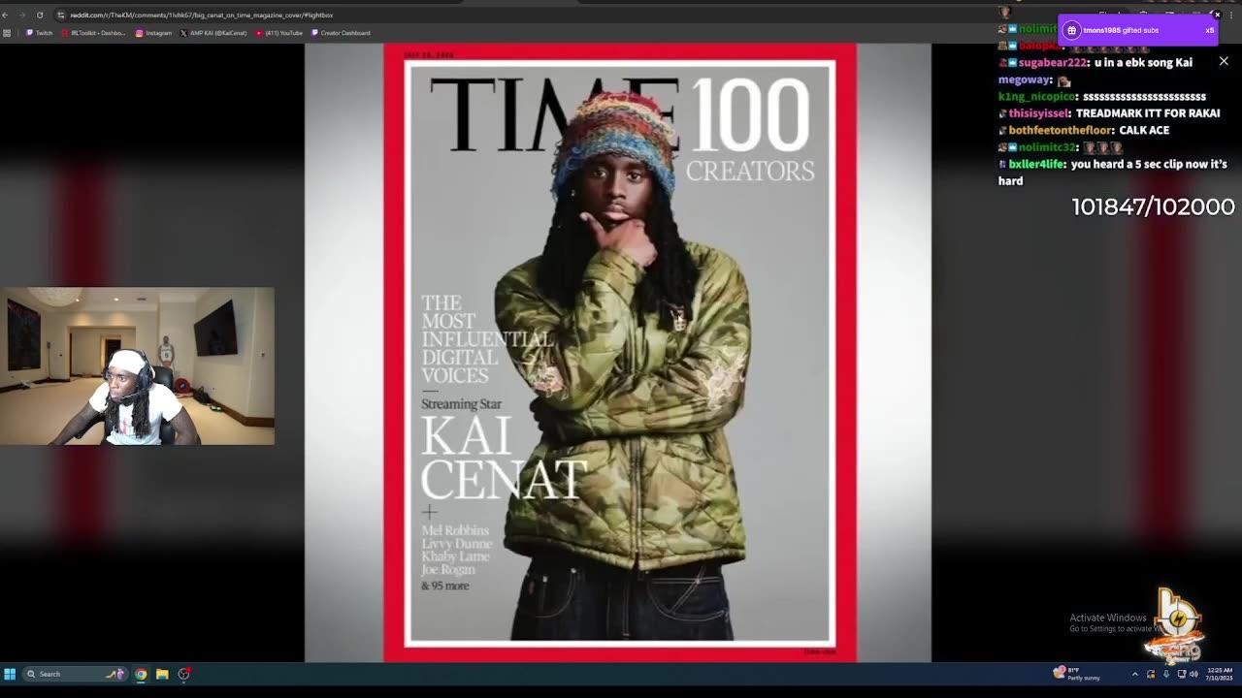Open Google Chrome from the taskbar
This screenshot has width=1242, height=698.
click(x=141, y=674)
